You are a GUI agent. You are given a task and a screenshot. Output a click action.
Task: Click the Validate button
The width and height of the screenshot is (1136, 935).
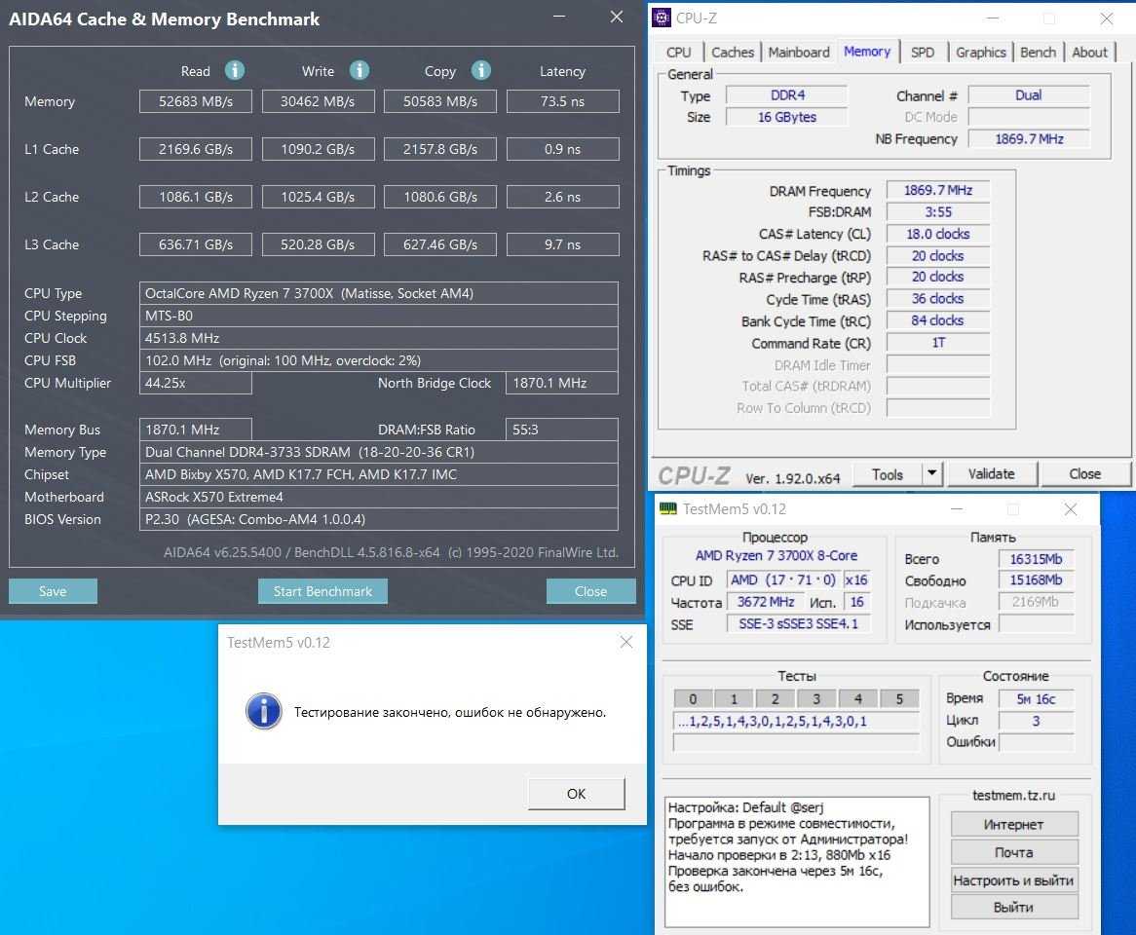[x=991, y=474]
